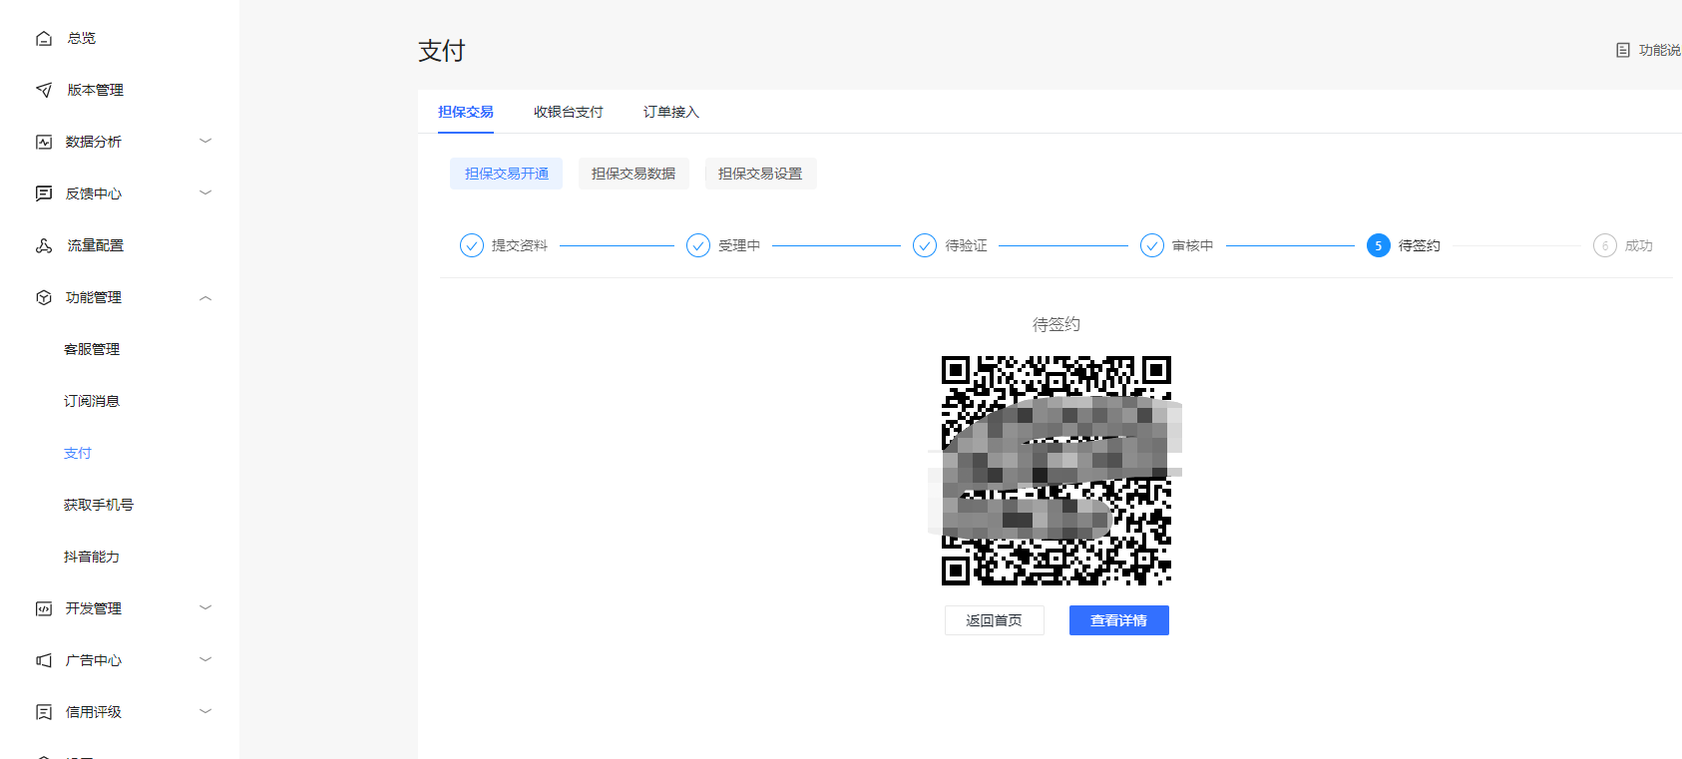Screen dimensions: 1682x759
Task: Select the 担保交易数据 sub-tab
Action: (x=633, y=174)
